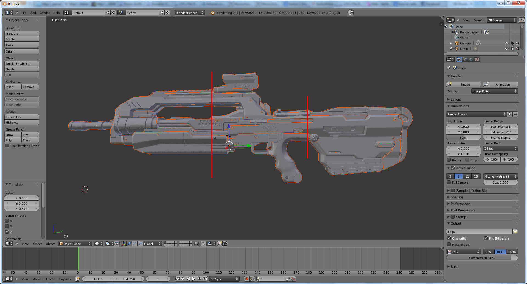
Task: Open the Render Presets dropdown
Action: click(x=476, y=114)
